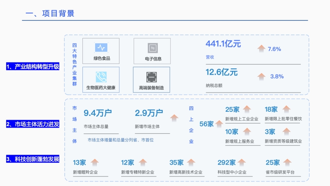Click the up arrow beside 7.6%
The image size is (330, 186).
pyautogui.click(x=261, y=48)
